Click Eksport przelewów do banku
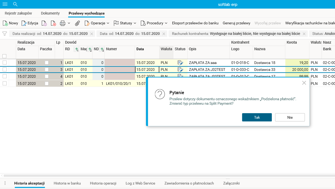The width and height of the screenshot is (335, 189). [195, 23]
